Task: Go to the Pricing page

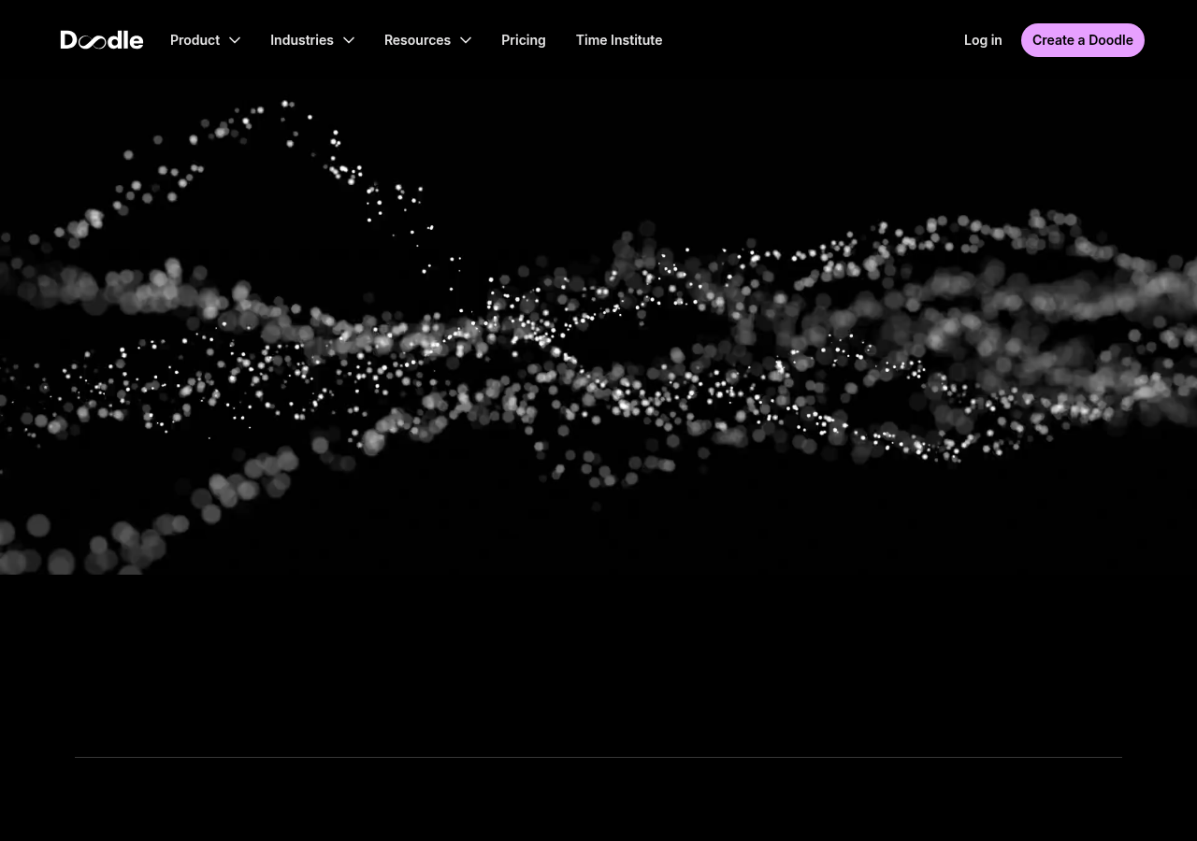Action: click(524, 40)
